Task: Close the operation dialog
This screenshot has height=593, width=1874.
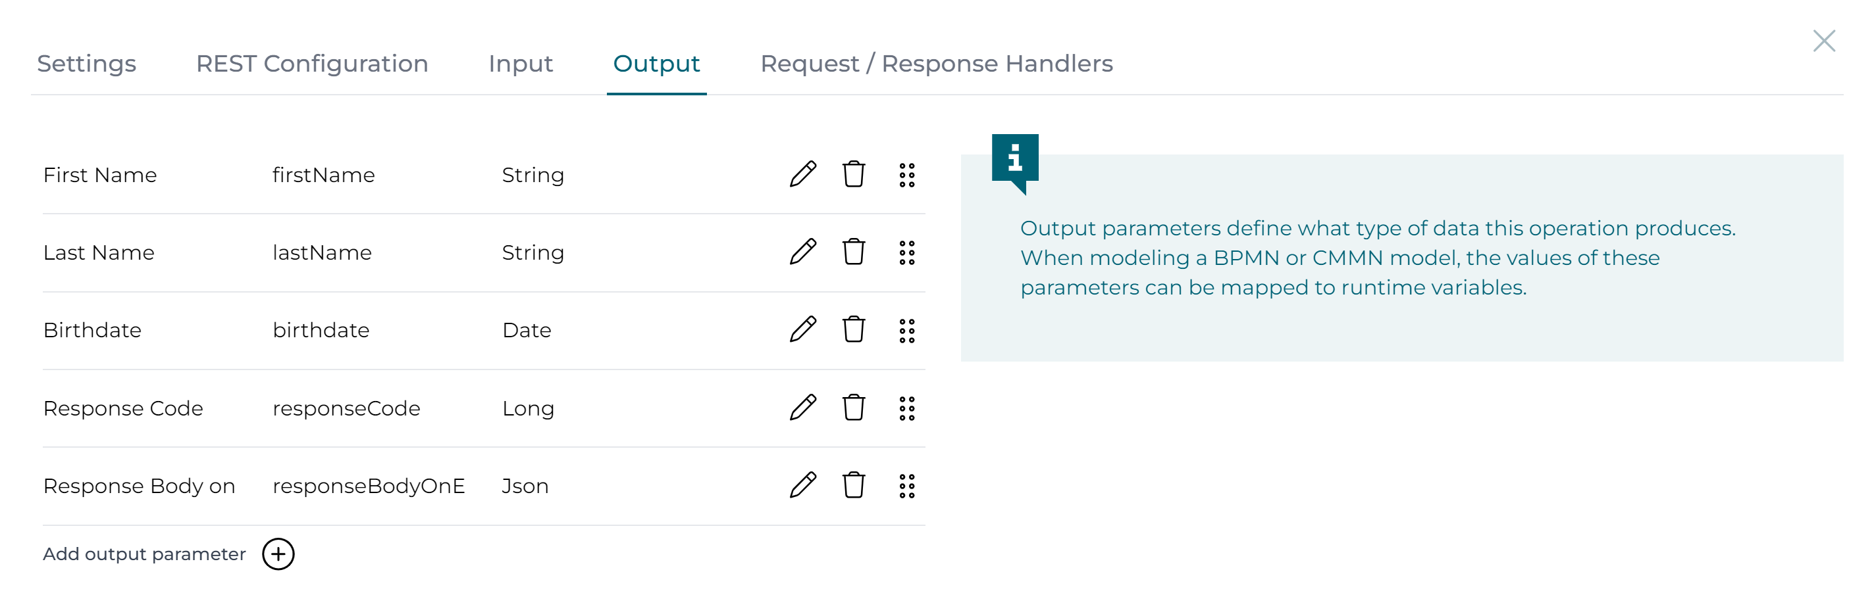Action: point(1824,41)
